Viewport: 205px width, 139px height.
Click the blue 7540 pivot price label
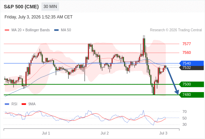coord(191,63)
